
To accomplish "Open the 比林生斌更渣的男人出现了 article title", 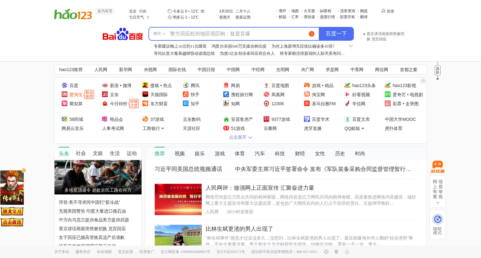I will tap(239, 229).
